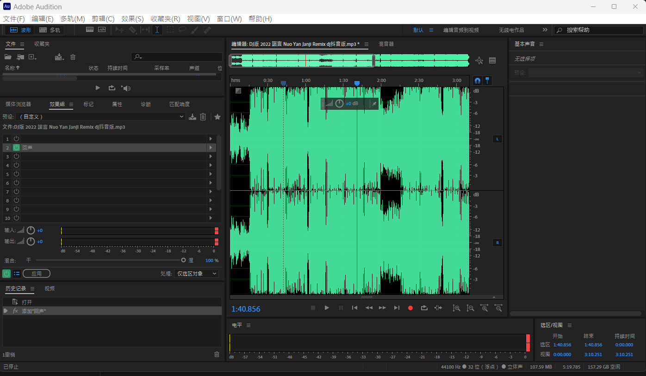Show the spectral pitch display icon
The image size is (646, 376).
coord(101,30)
